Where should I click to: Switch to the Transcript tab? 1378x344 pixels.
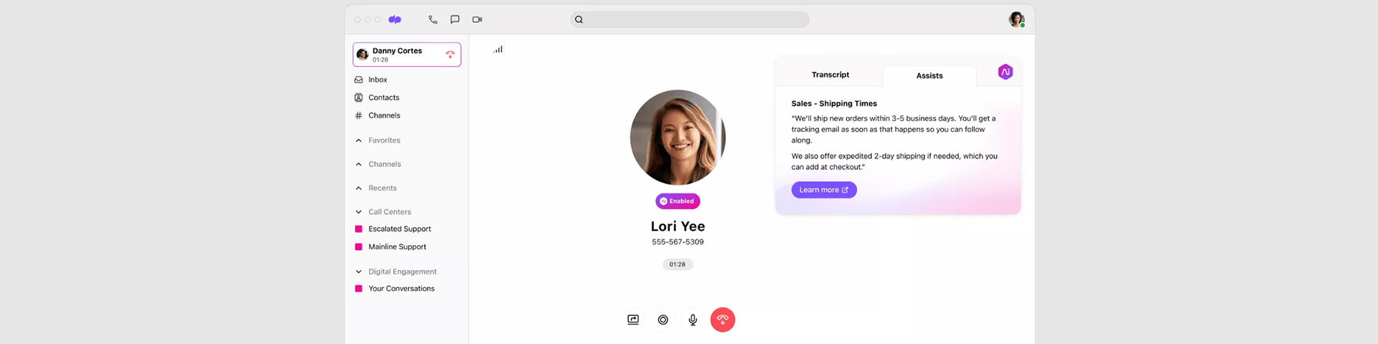830,75
